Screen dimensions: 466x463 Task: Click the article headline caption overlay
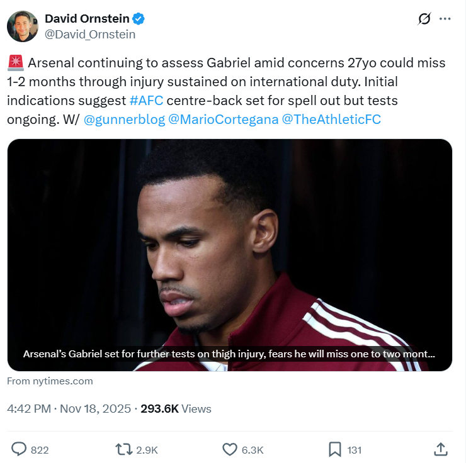pos(229,354)
